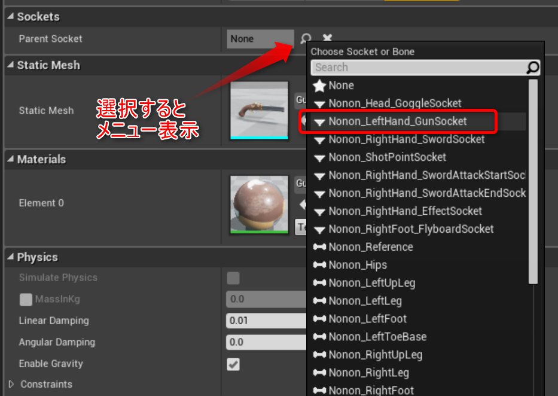Click the bone icon beside Nonon_LeftFoot

pos(319,318)
